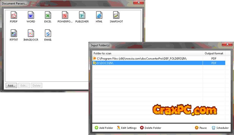
Task: Click Delete Folder in the toolbar
Action: tap(151, 128)
